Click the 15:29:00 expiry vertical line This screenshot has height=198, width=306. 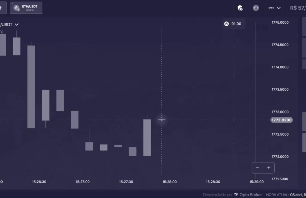pyautogui.click(x=256, y=90)
